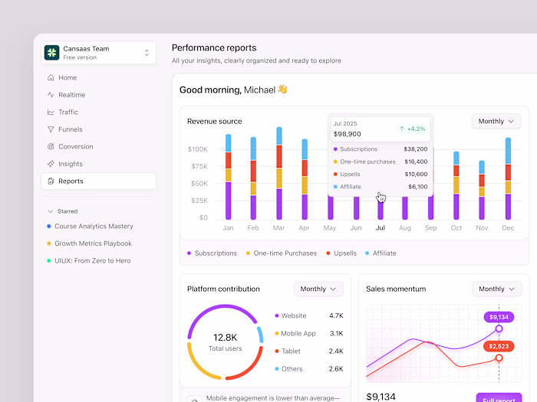537x402 pixels.
Task: Click Tablet 2.4K legend row
Action: (x=309, y=351)
